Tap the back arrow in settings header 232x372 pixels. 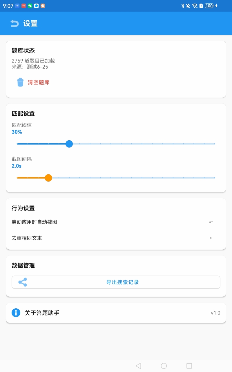[x=14, y=23]
